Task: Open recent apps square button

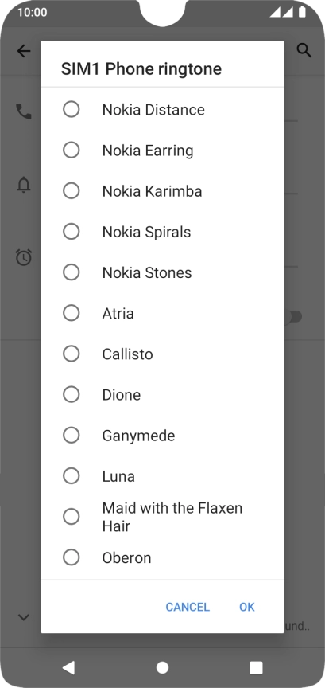Action: 256,667
